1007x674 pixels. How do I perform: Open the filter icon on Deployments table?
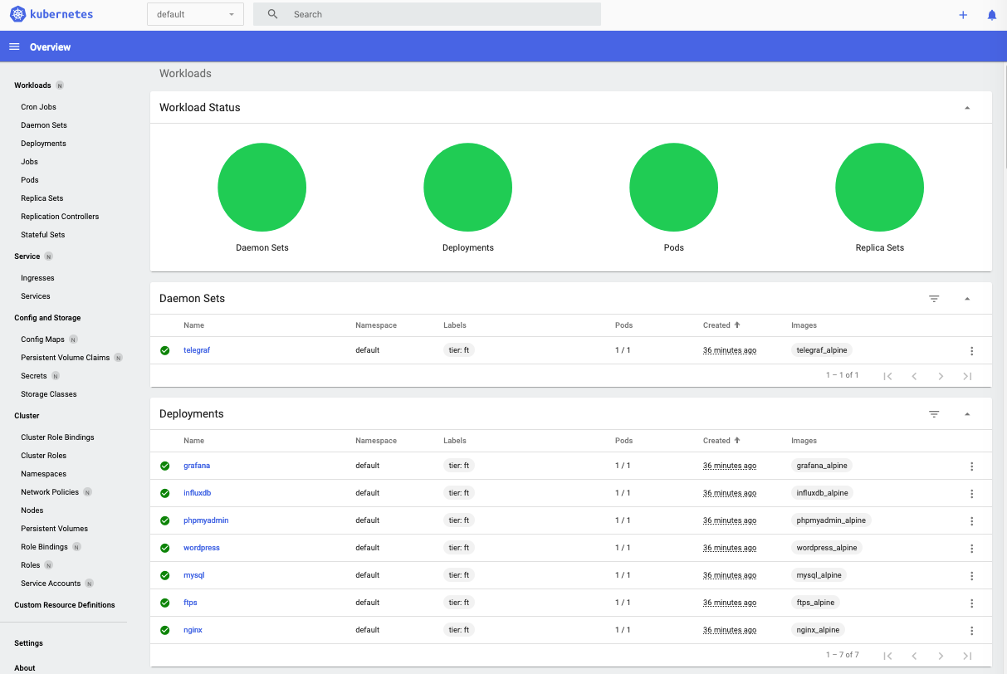(x=934, y=413)
